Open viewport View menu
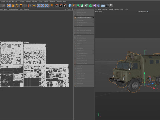 99,9
